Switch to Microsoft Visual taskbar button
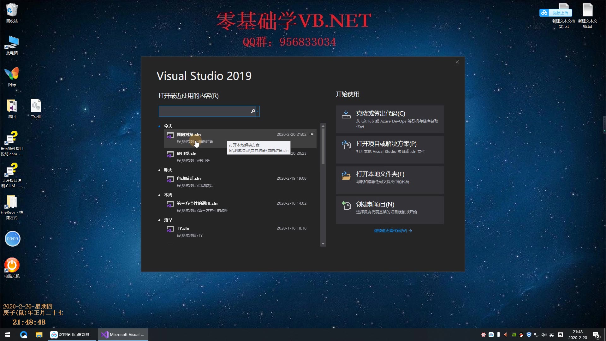Viewport: 606px width, 341px height. click(123, 335)
